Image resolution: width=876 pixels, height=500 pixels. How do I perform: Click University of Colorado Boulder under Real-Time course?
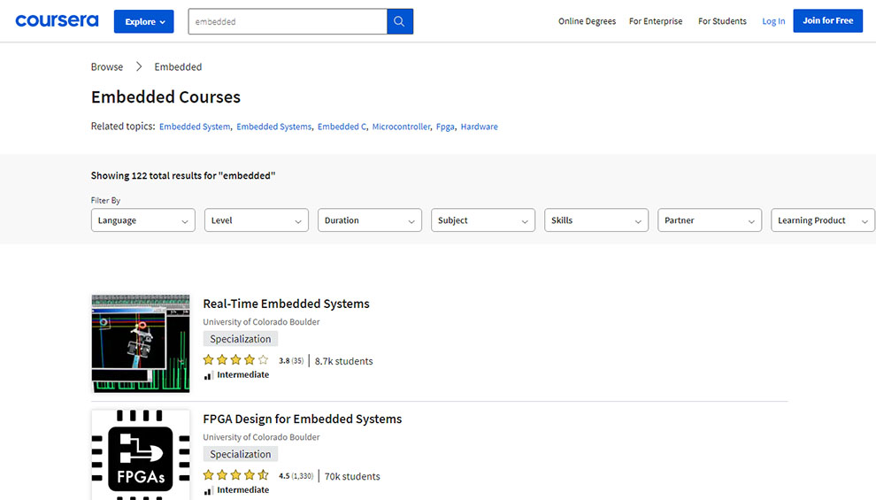point(261,322)
